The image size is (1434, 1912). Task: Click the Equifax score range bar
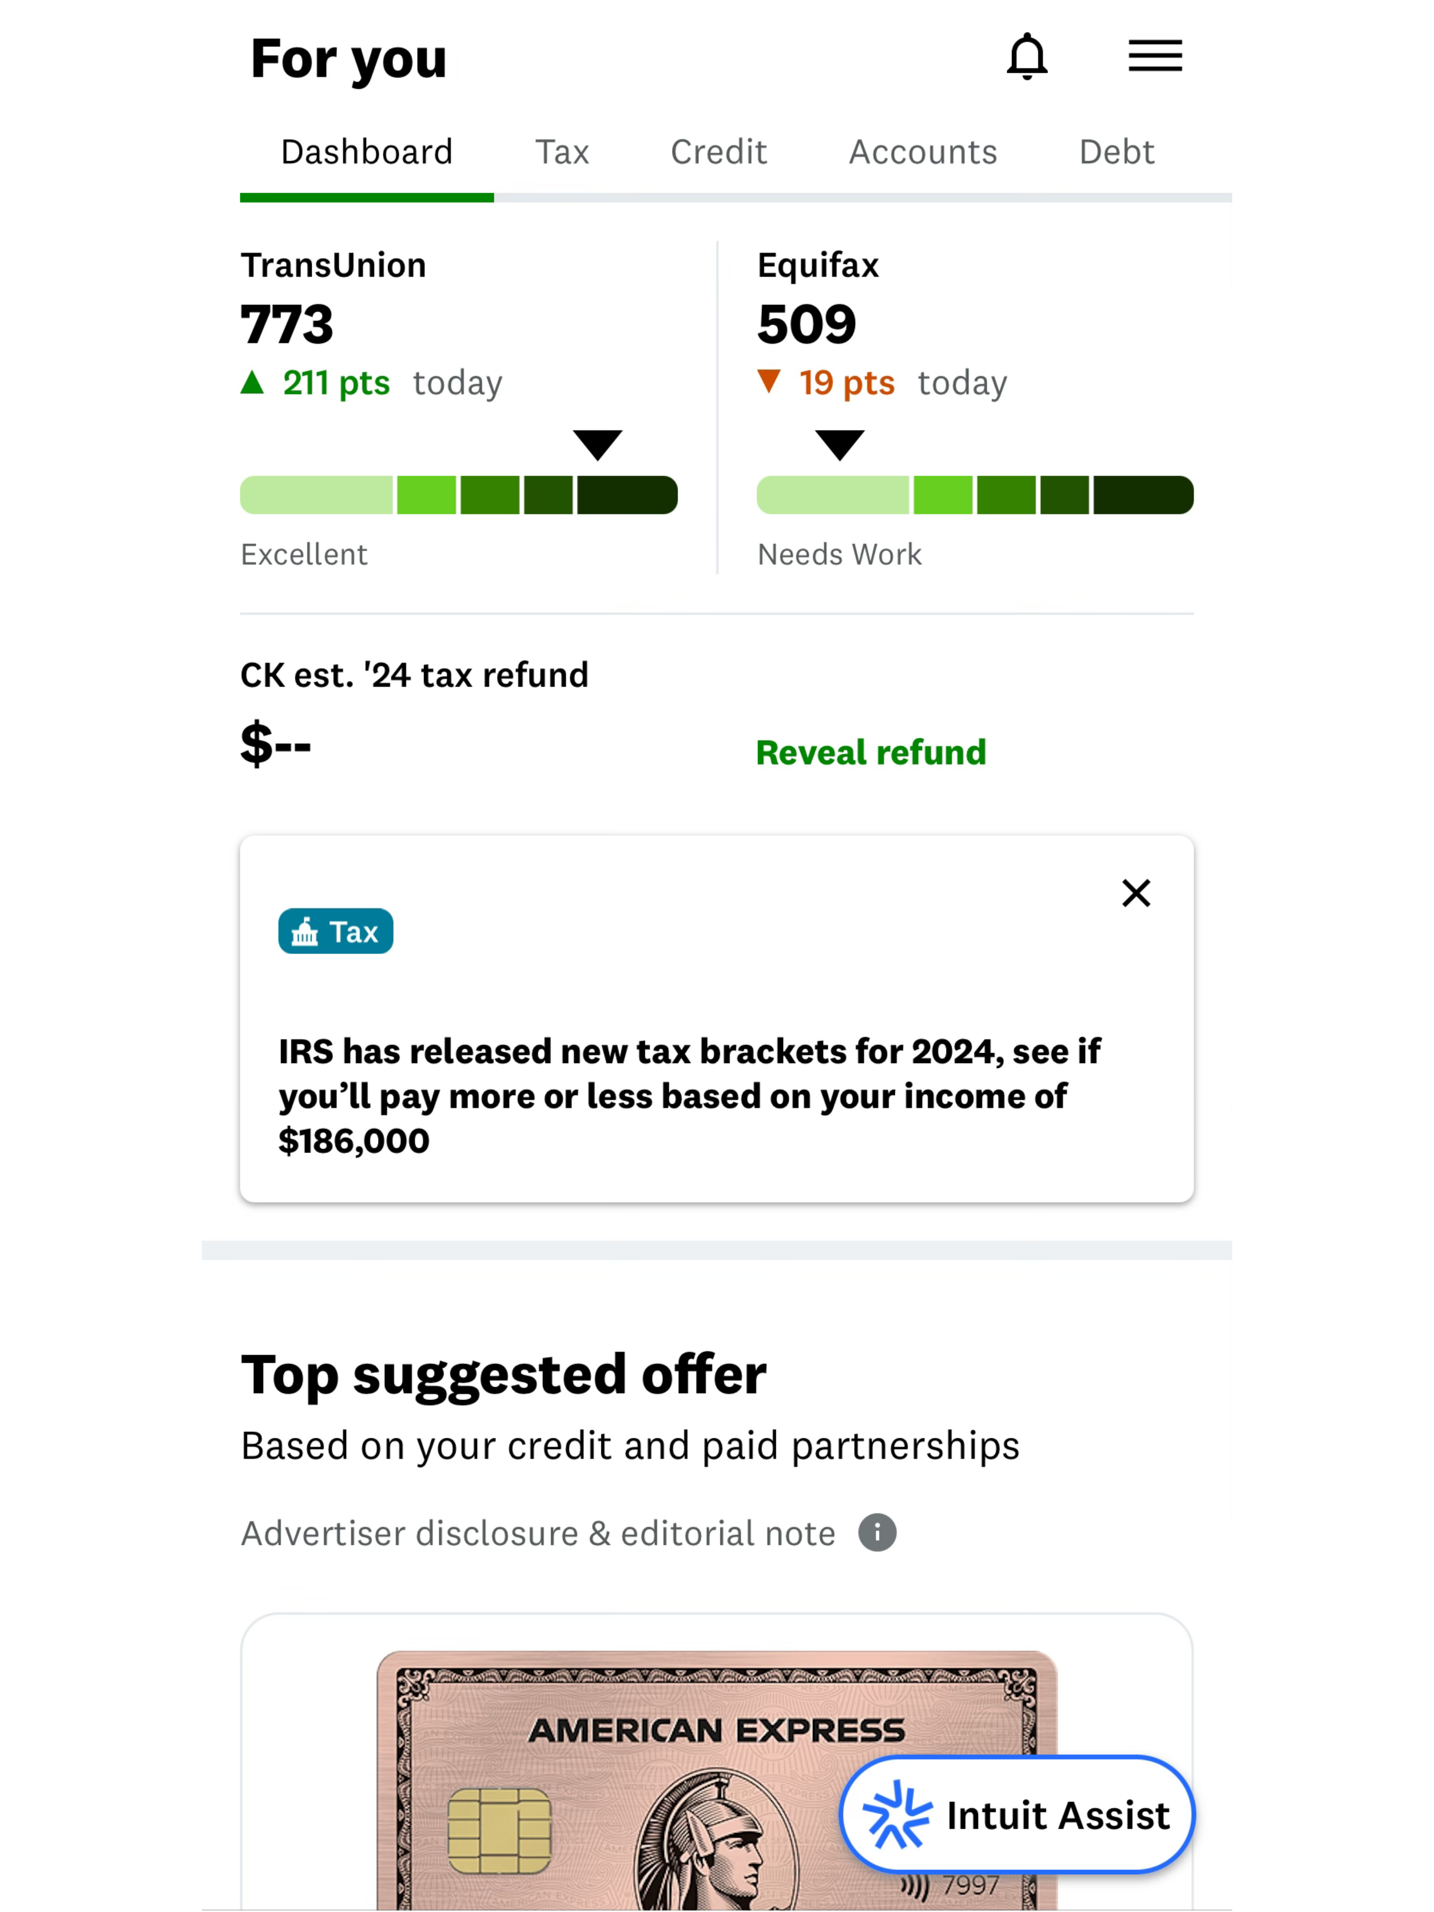[x=975, y=494]
